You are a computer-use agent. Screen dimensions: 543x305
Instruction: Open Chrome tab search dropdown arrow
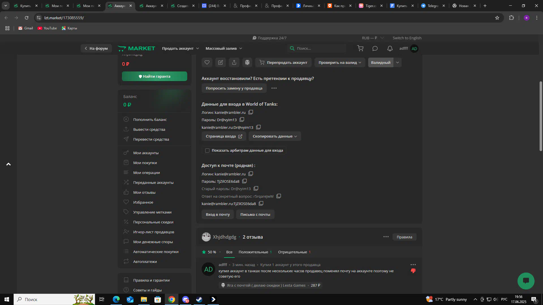tap(5, 6)
